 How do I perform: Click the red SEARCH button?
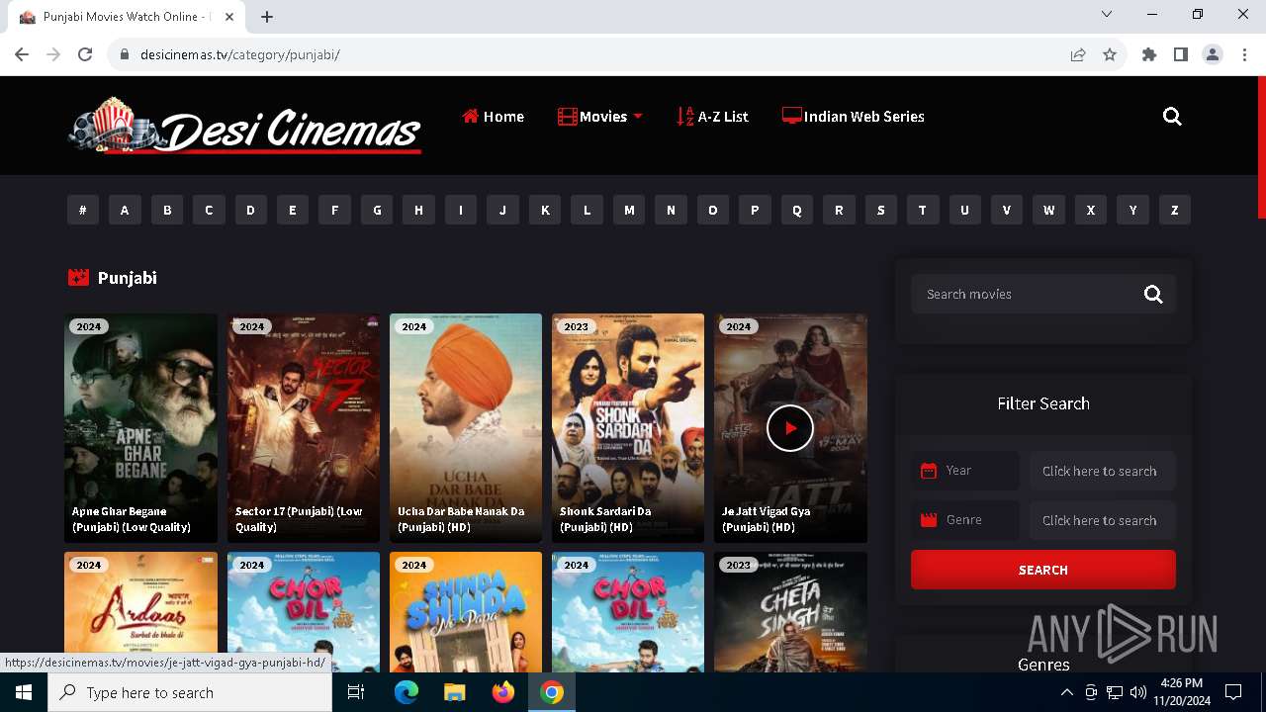point(1043,570)
